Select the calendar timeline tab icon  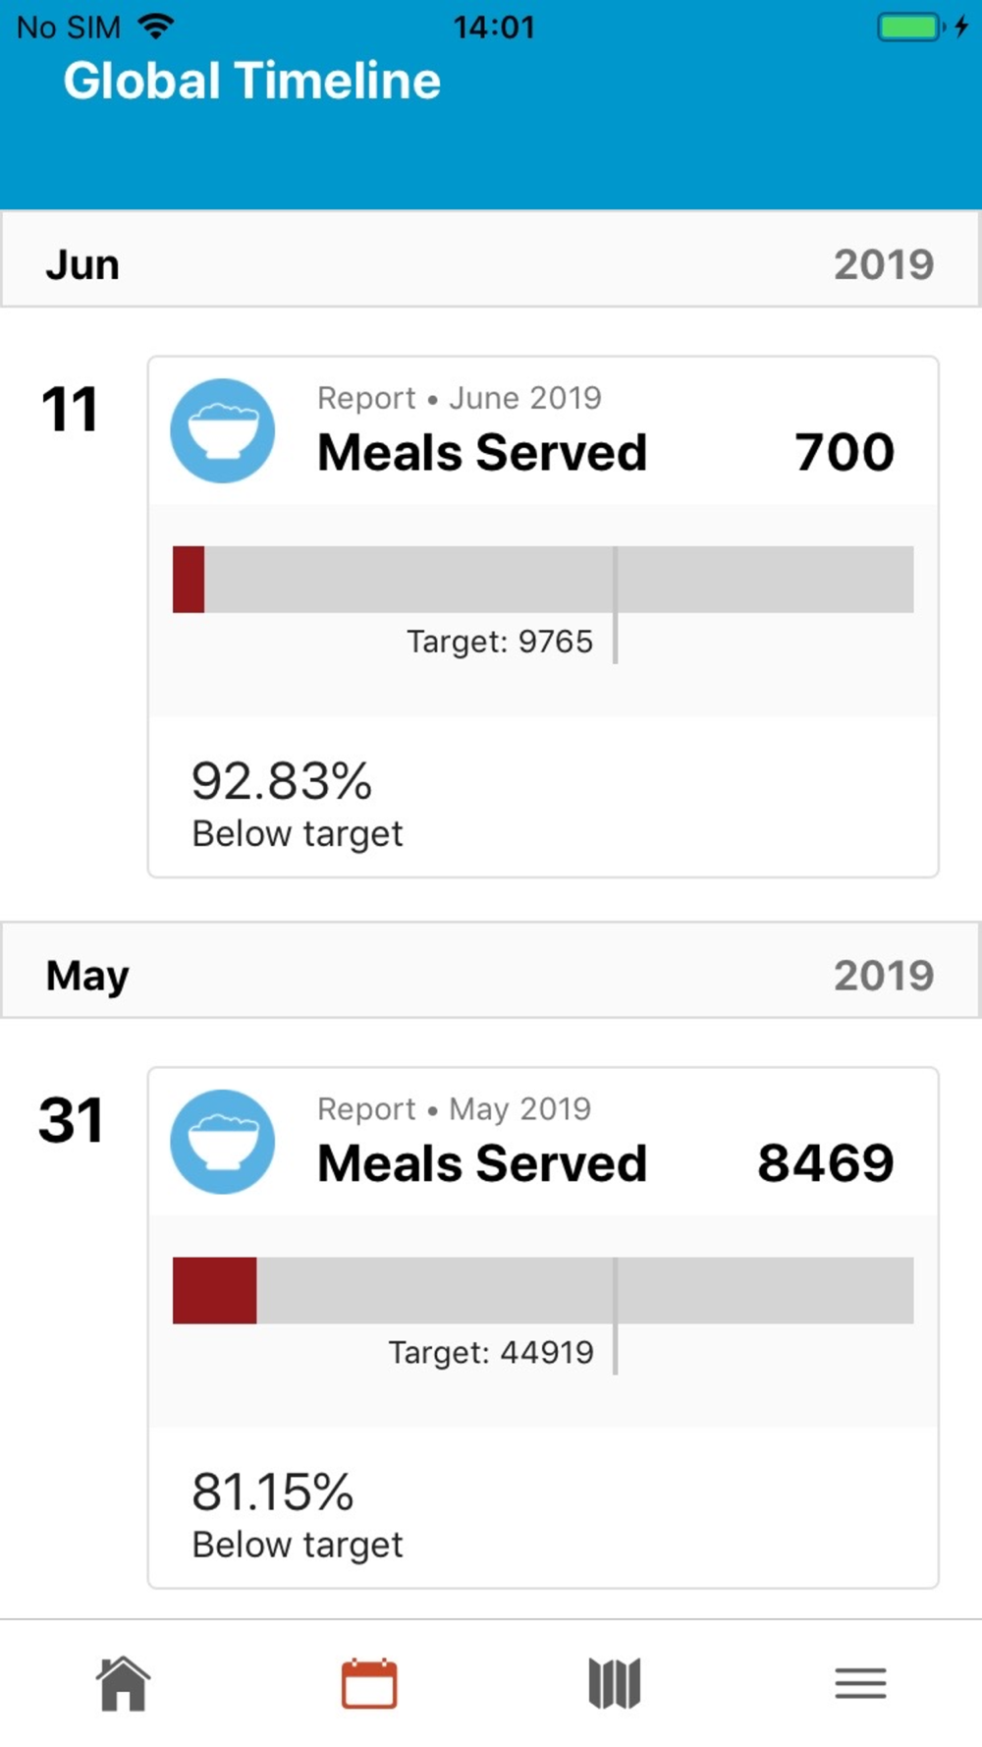(x=369, y=1683)
